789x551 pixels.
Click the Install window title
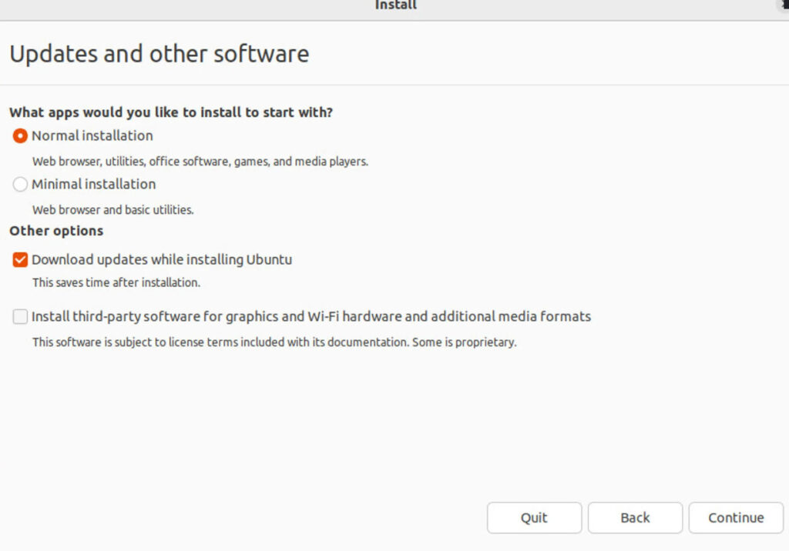395,5
